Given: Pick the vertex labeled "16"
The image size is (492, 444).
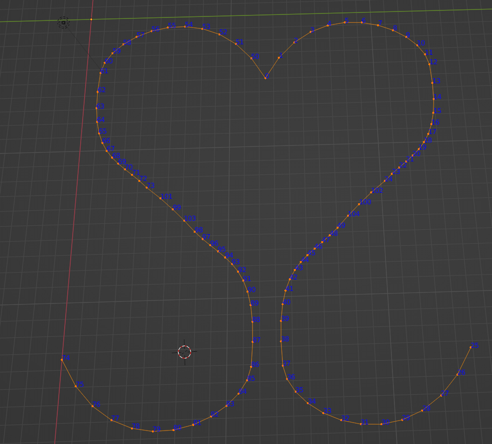Looking at the screenshot, I should point(431,125).
